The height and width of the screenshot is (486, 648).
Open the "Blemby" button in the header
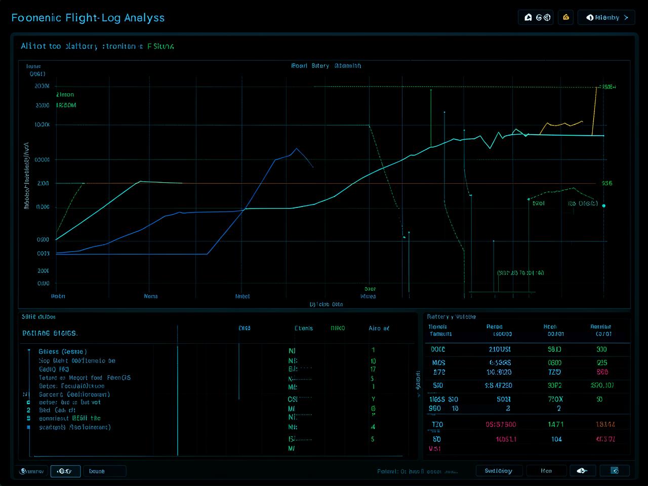pyautogui.click(x=606, y=18)
